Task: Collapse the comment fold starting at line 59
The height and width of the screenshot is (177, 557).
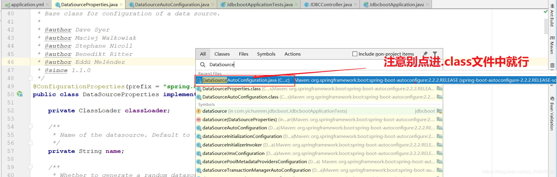Action: 30,167
